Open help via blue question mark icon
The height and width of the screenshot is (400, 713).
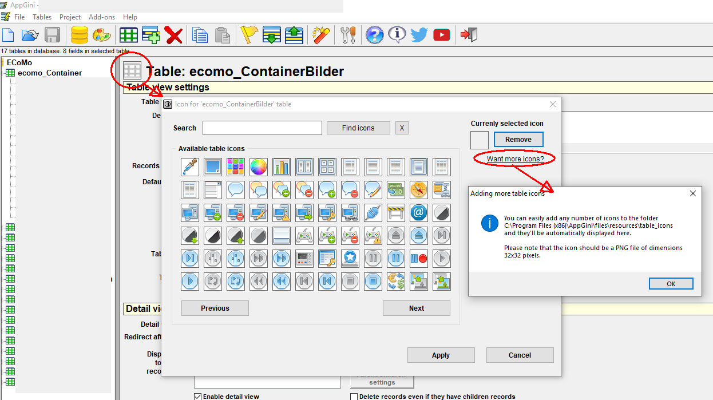click(374, 35)
